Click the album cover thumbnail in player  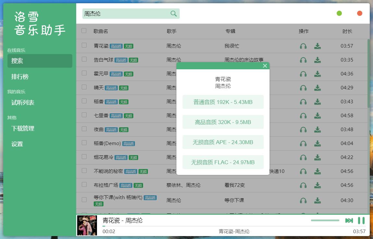point(87,225)
